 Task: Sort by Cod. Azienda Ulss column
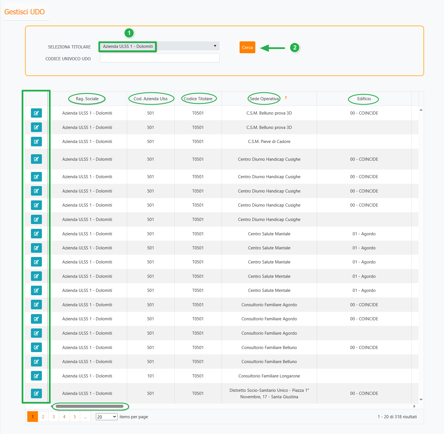point(150,99)
